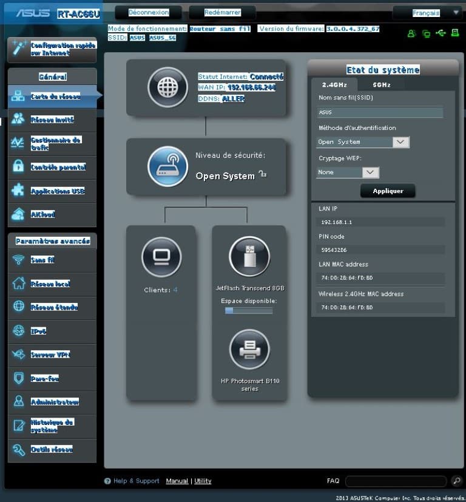Select the wireless router security icon
This screenshot has width=466, height=502.
167,166
